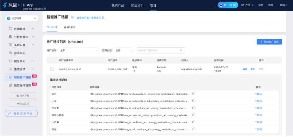Copy the alipay channel link
293x137 pixels.
point(193,108)
